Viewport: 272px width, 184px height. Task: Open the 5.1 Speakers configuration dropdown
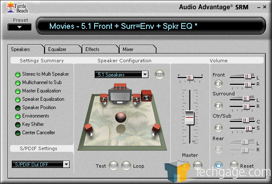(x=145, y=75)
